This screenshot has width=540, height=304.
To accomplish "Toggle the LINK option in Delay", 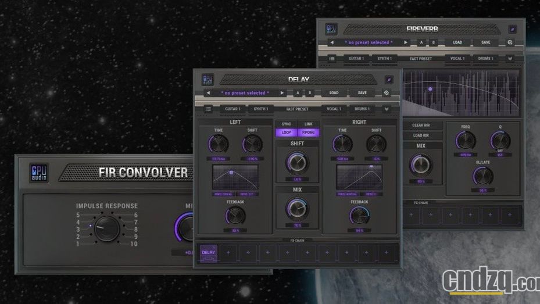I will pyautogui.click(x=308, y=124).
